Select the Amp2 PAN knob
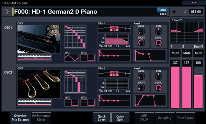The height and width of the screenshot is (124, 206). [159, 76]
